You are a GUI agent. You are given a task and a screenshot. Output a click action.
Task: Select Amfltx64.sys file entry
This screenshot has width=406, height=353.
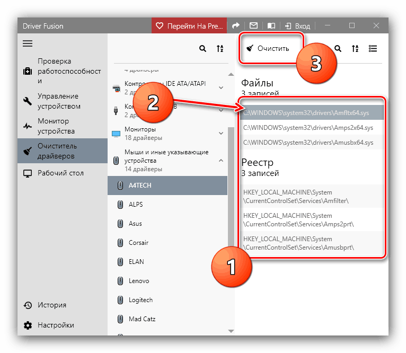tap(312, 113)
